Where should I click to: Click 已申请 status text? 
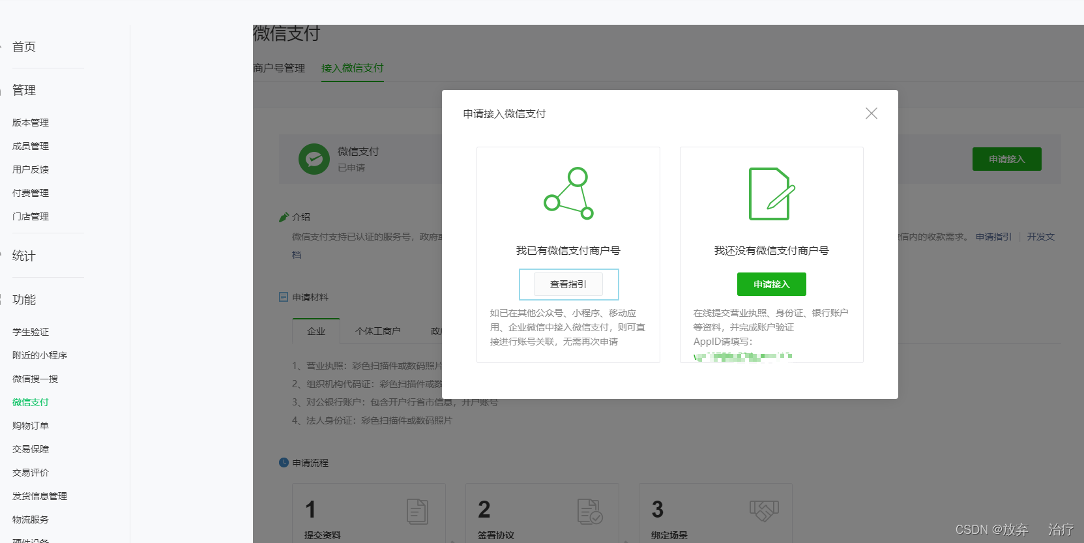[351, 168]
